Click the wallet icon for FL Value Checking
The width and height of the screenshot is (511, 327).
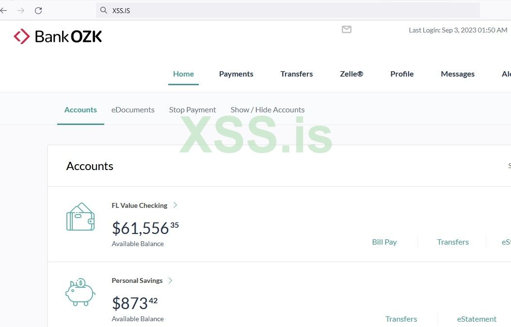pos(80,217)
